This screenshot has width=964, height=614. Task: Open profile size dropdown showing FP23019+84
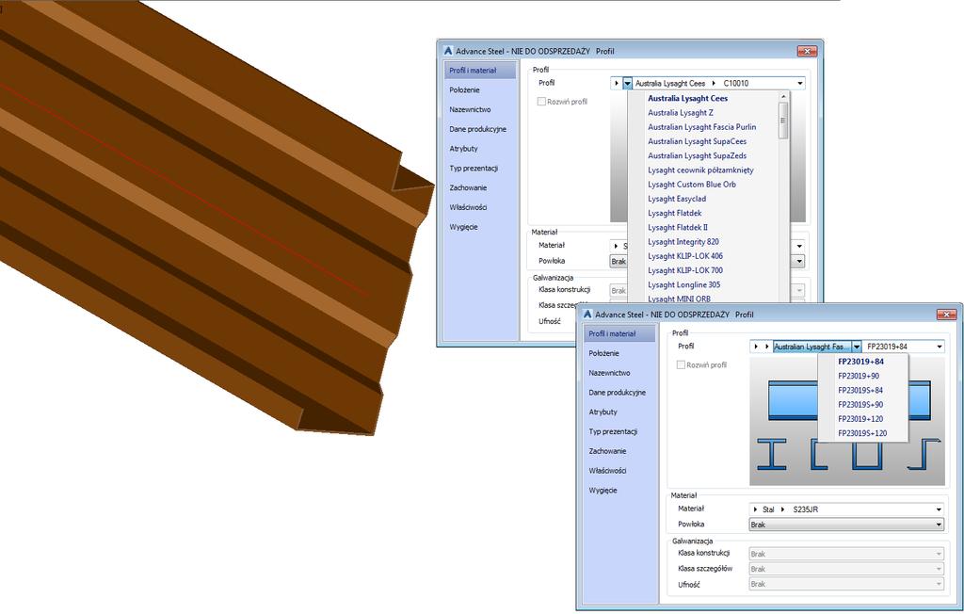coord(939,347)
